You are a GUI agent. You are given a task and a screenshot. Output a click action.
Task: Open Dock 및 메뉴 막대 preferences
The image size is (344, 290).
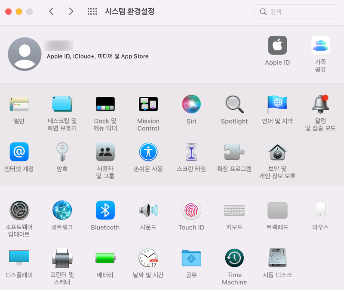tap(105, 104)
